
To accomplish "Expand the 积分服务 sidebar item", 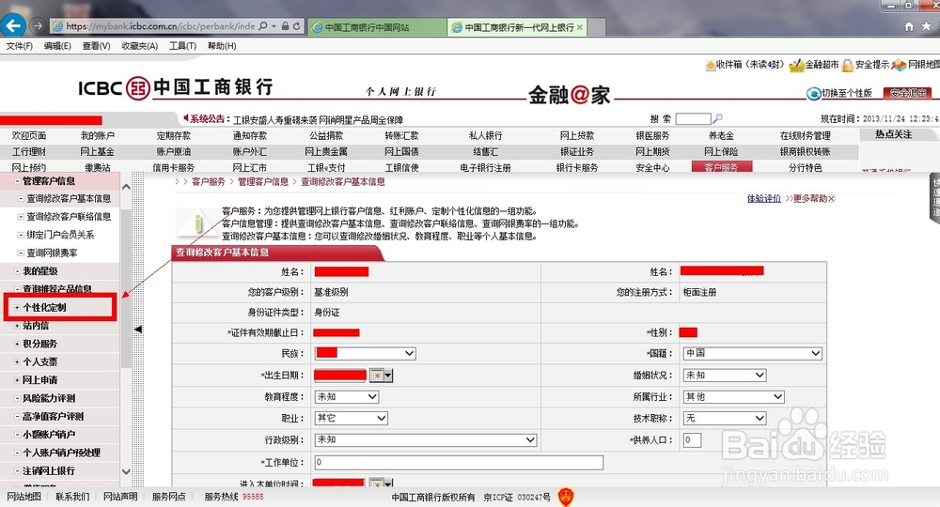I will pyautogui.click(x=17, y=344).
